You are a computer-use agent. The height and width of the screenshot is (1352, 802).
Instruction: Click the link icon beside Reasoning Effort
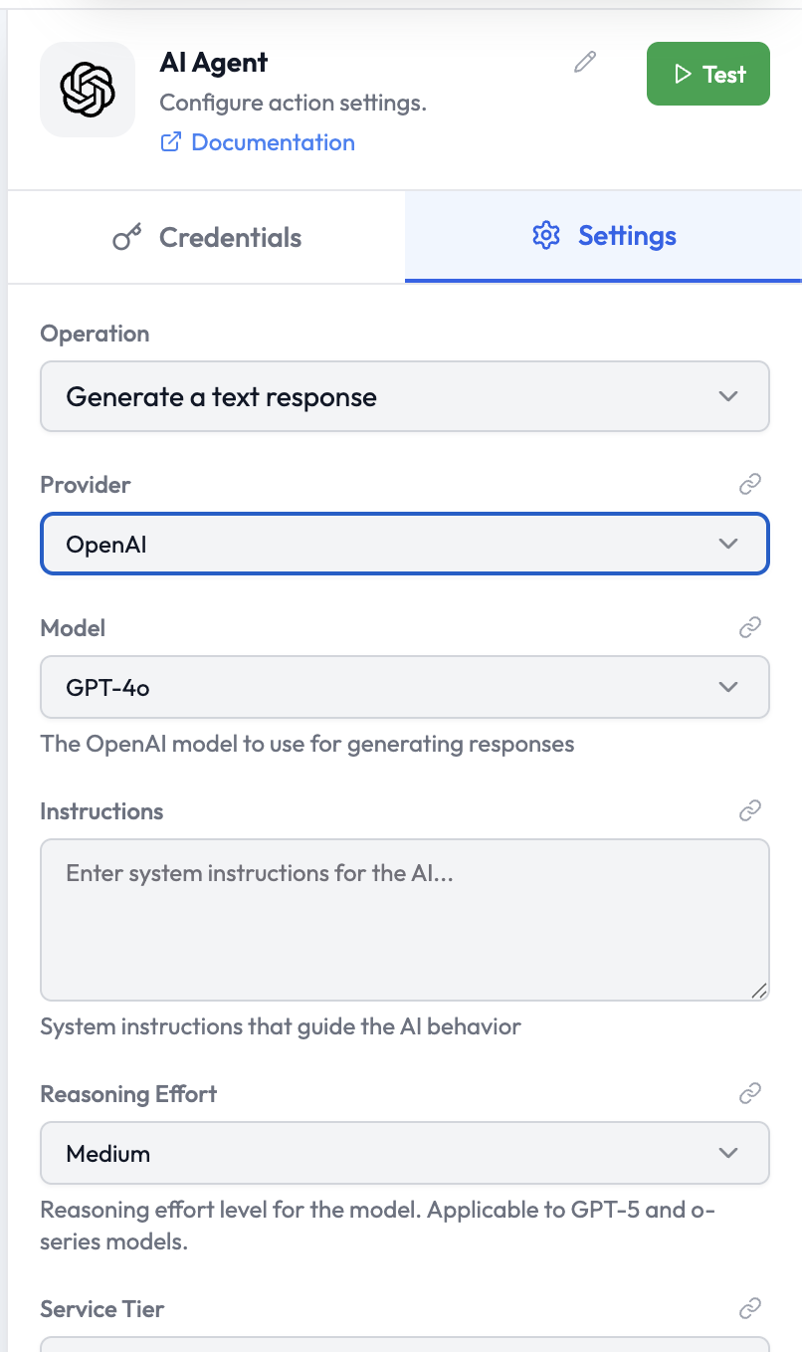coord(750,1094)
